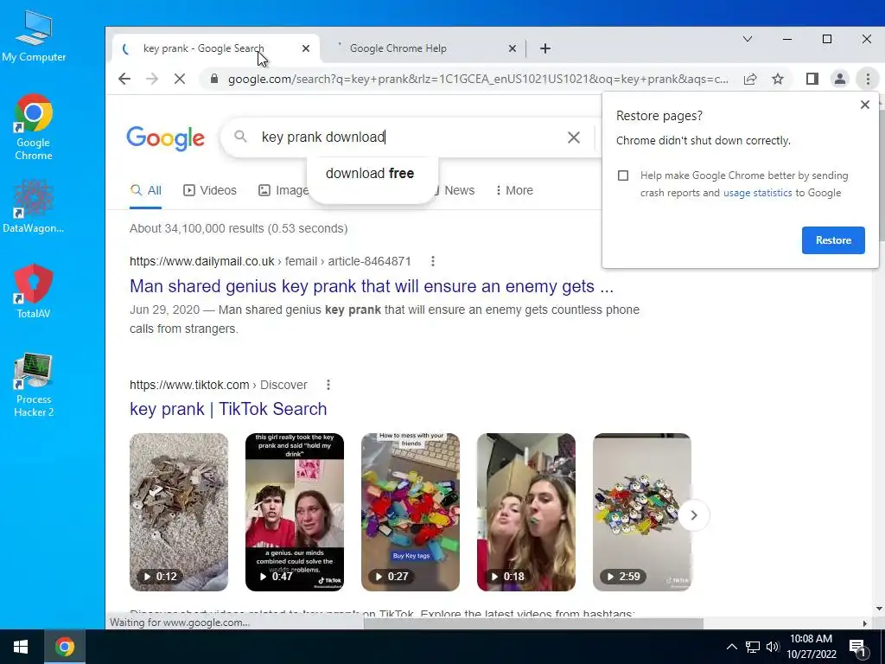885x664 pixels.
Task: Open taskbar clock showing 10:08 AM
Action: [811, 647]
